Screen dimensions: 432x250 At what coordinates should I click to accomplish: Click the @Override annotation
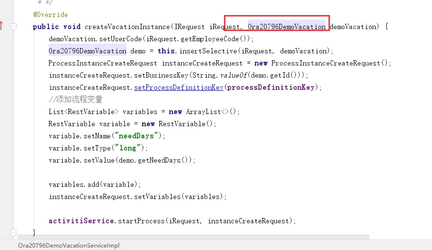pyautogui.click(x=51, y=15)
